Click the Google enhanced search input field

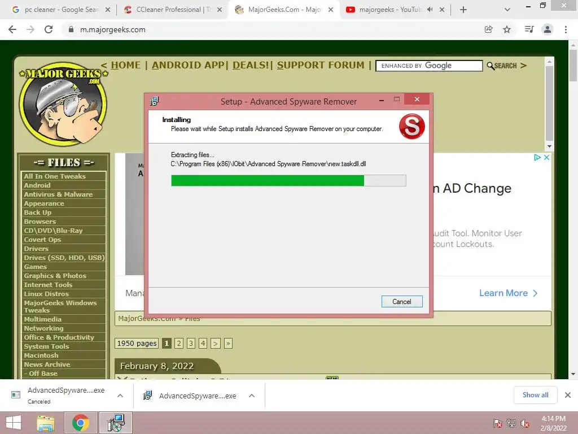pyautogui.click(x=429, y=66)
